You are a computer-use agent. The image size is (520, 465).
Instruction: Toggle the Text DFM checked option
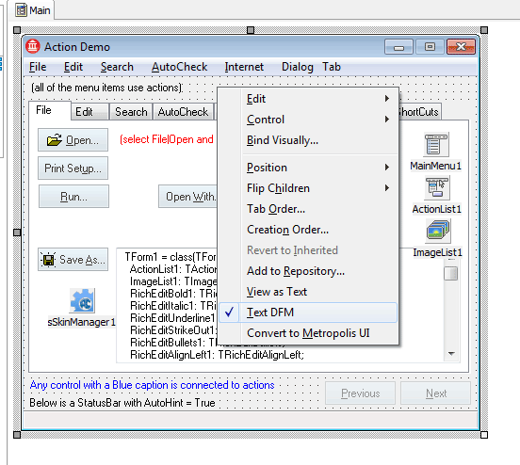[x=308, y=313]
